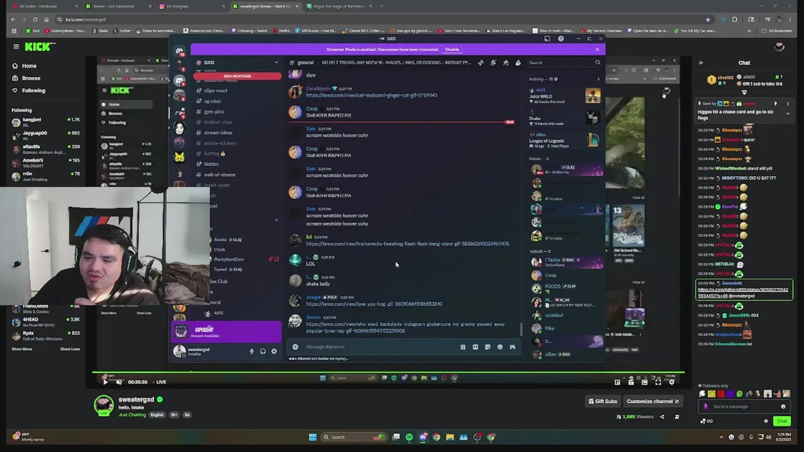Viewport: 804px width, 452px height.
Task: Open Discord direct messages home icon
Action: pos(180,51)
